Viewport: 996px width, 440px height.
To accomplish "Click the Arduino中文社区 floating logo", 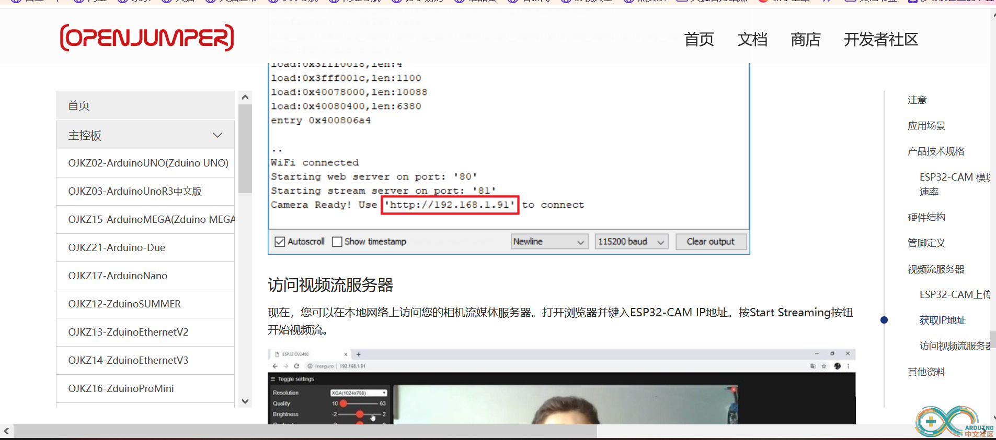I will [x=954, y=421].
